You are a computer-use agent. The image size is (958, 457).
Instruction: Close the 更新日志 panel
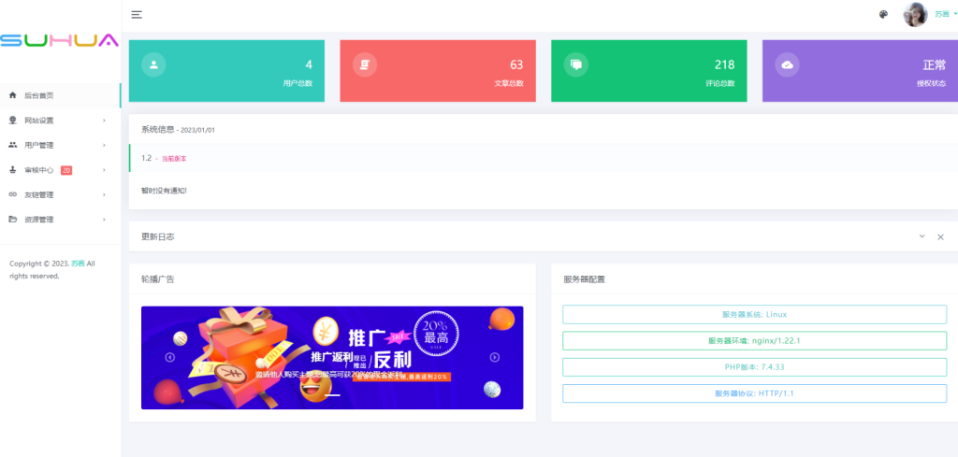coord(941,236)
